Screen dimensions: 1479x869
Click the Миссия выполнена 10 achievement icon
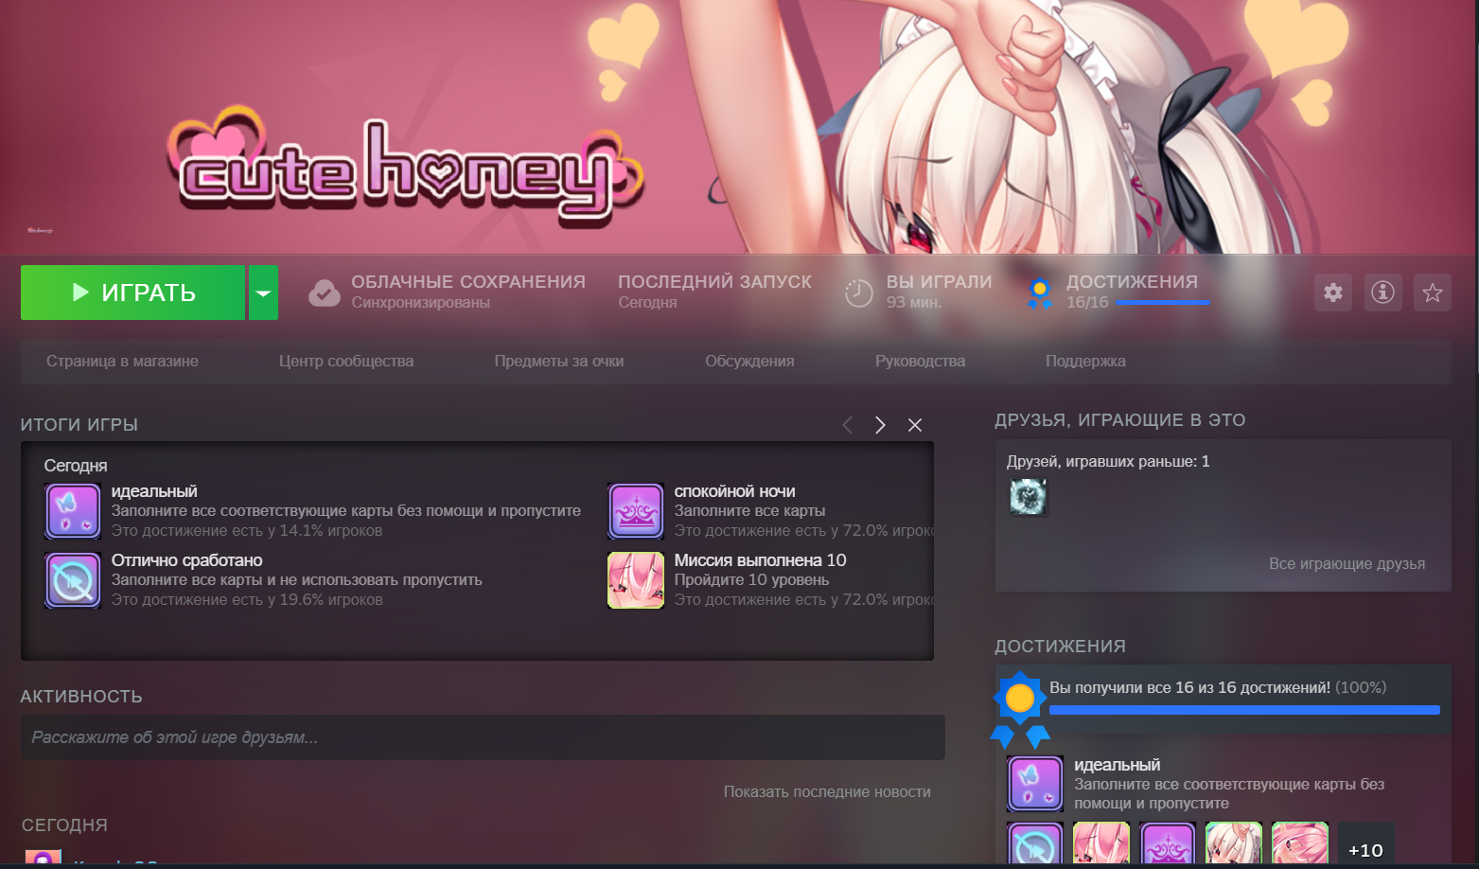pos(636,580)
